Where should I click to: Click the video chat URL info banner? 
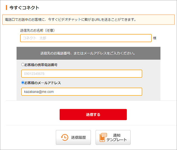coord(88,20)
